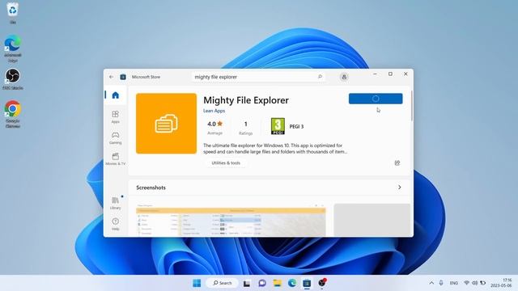Open Task View from taskbar
This screenshot has width=518, height=291.
247,283
